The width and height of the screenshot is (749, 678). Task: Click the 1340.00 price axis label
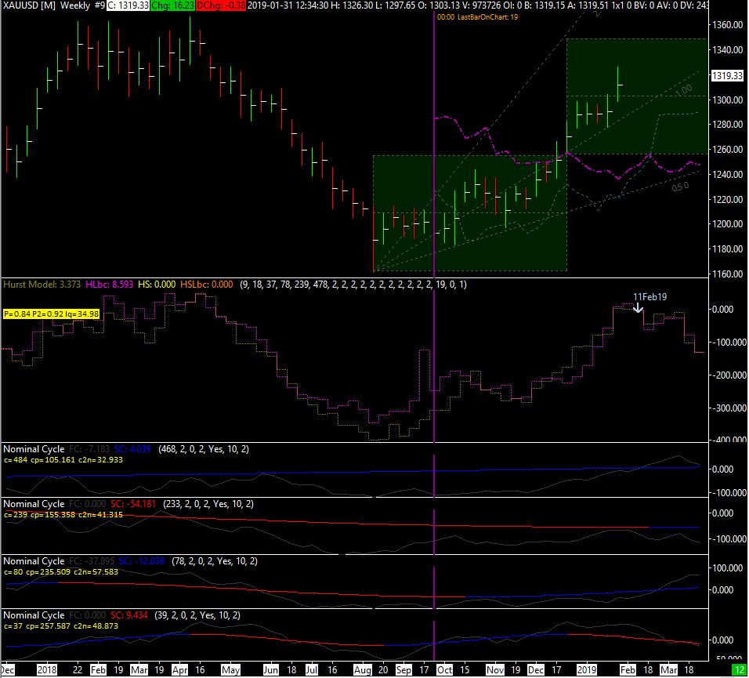[x=728, y=49]
